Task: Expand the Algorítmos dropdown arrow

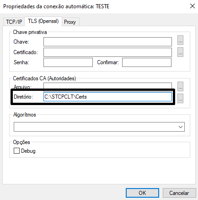Action: [181, 127]
